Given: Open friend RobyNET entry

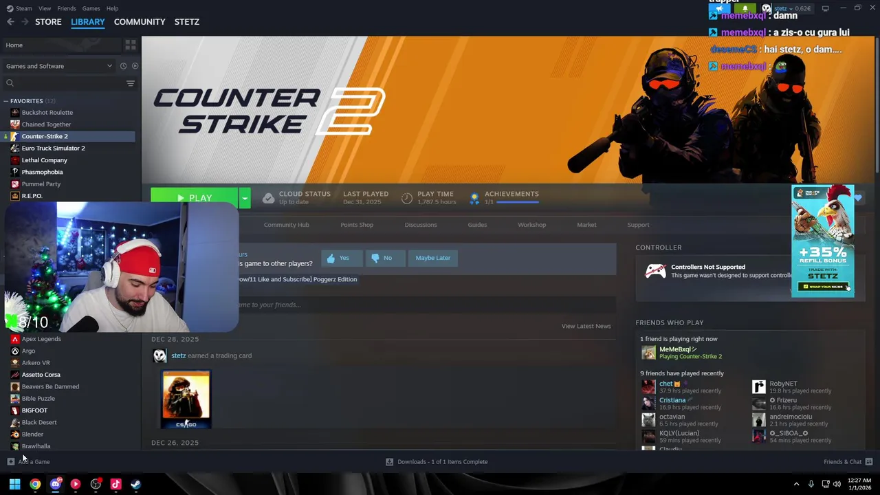Looking at the screenshot, I should (792, 387).
